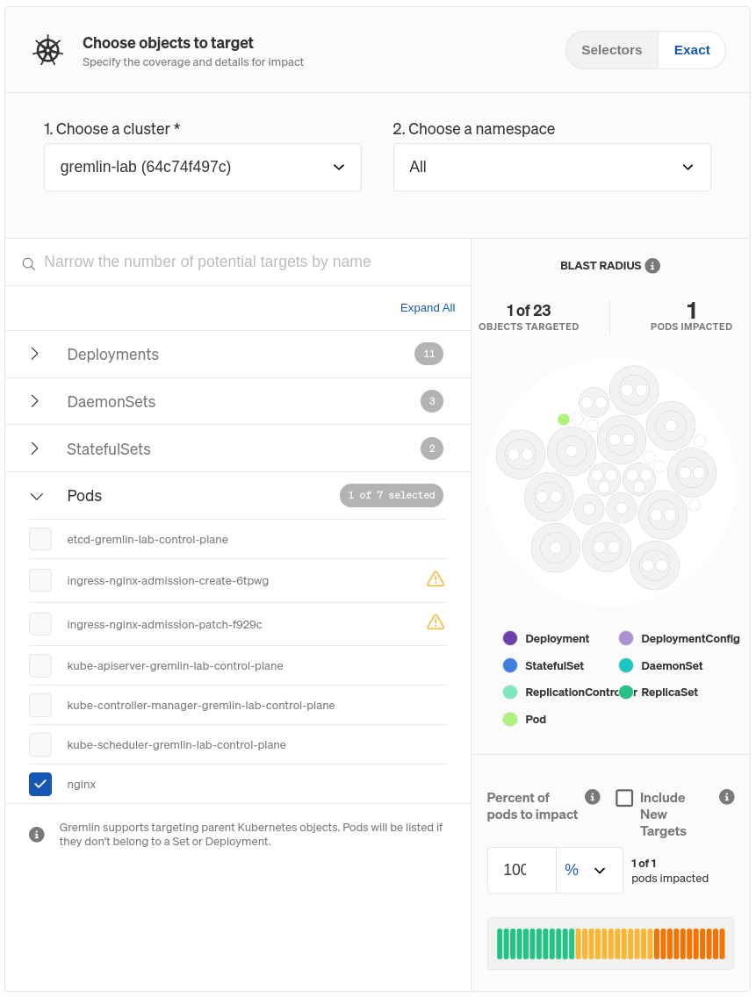Click the percent of pods value field
Screen dimensions: 756x998
point(522,870)
